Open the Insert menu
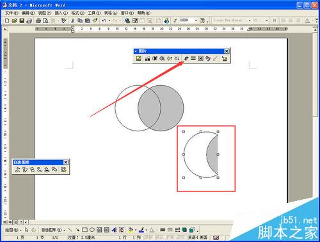The height and width of the screenshot is (242, 320). click(x=61, y=13)
